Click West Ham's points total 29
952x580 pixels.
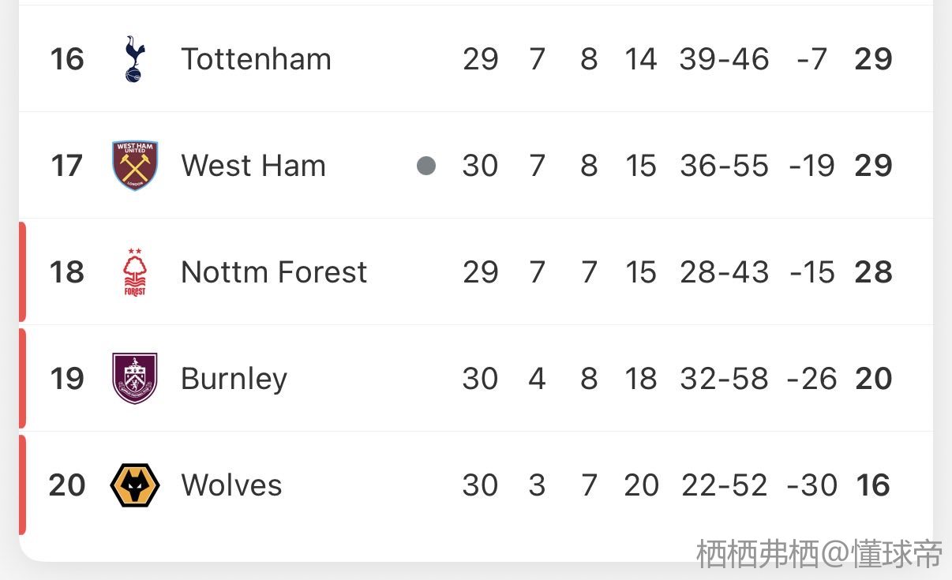pos(873,166)
